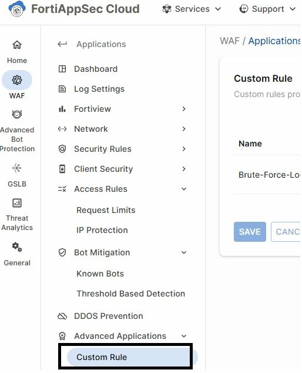Open Threat Analytics chart icon
Screen dimensions: 302x373
pyautogui.click(x=17, y=203)
